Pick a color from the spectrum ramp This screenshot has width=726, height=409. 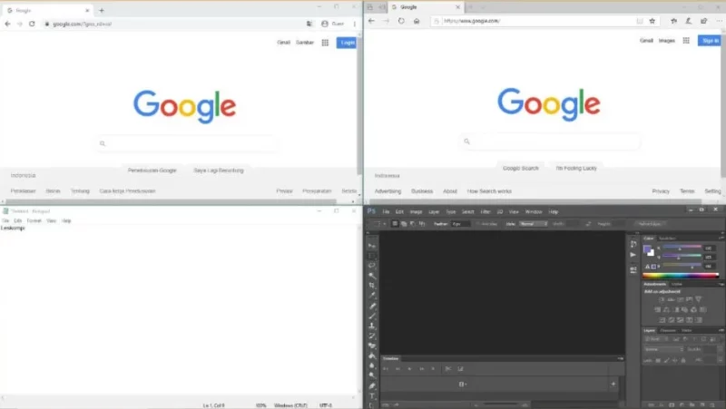[x=680, y=276]
